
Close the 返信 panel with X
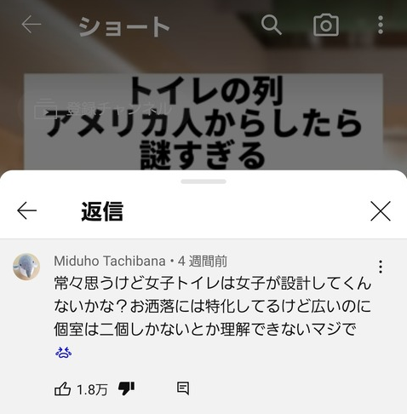(x=381, y=210)
